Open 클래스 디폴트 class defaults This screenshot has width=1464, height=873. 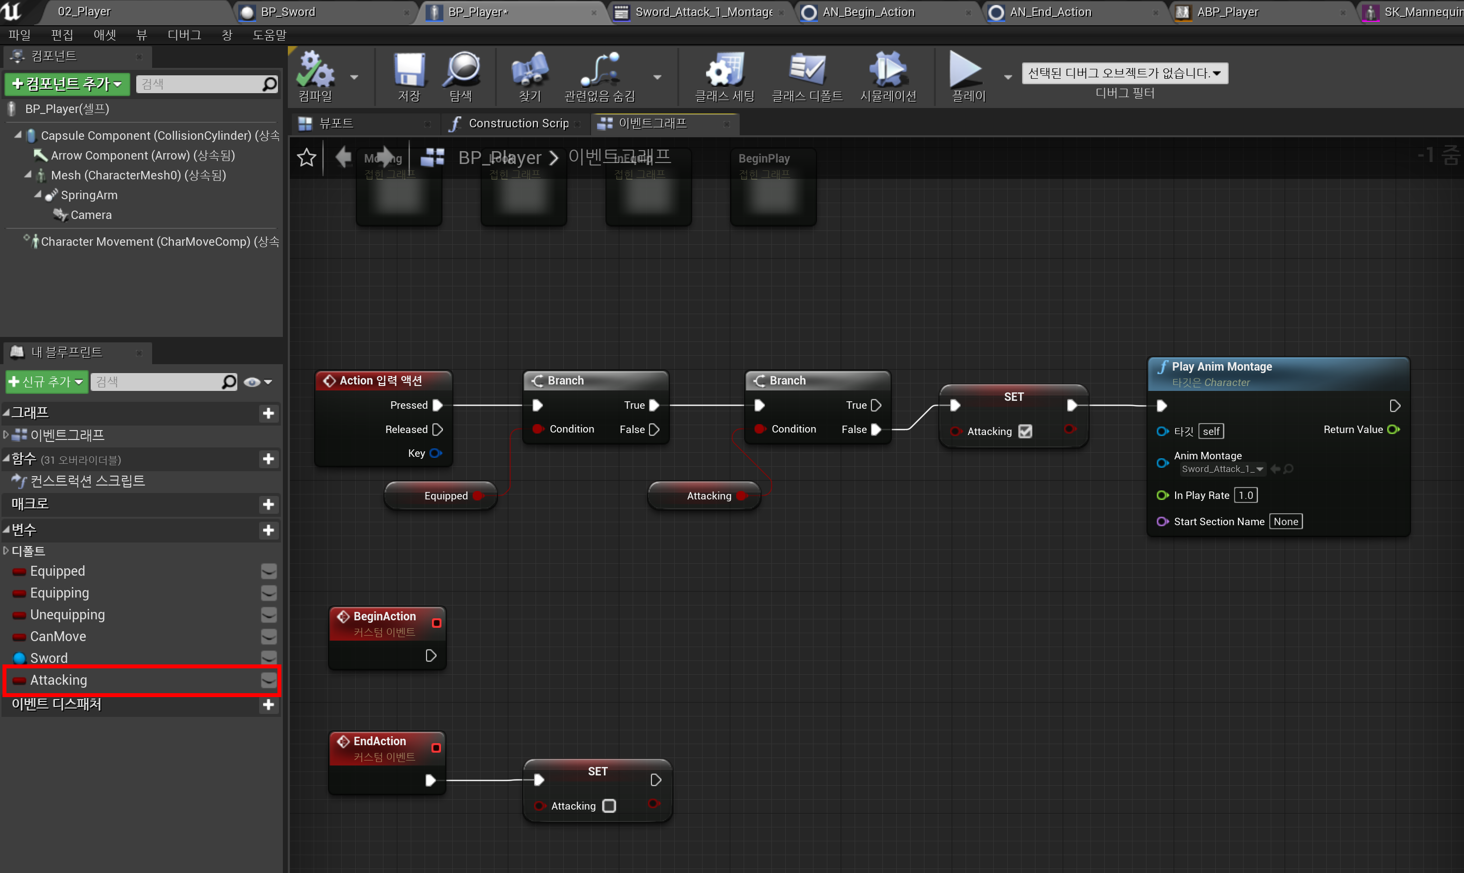click(x=807, y=75)
